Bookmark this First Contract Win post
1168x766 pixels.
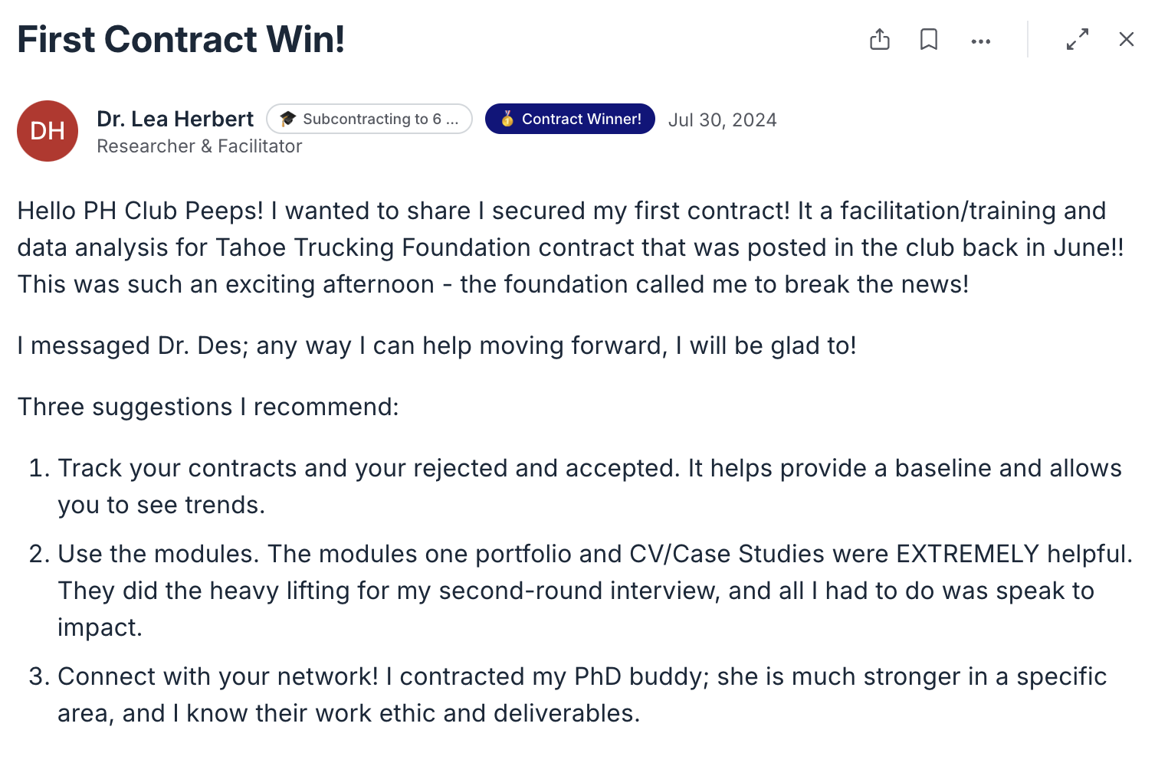(929, 39)
